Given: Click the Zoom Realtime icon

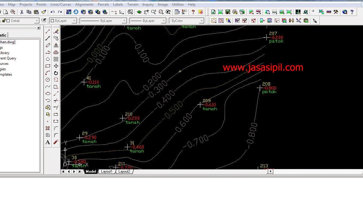Looking at the screenshot, I should 154,12.
